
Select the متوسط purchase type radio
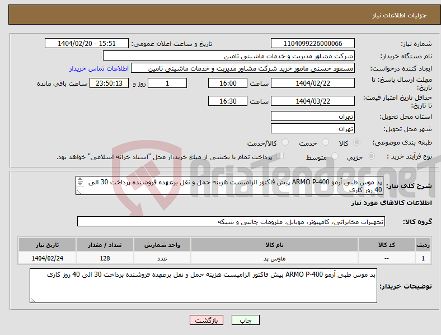pos(335,156)
